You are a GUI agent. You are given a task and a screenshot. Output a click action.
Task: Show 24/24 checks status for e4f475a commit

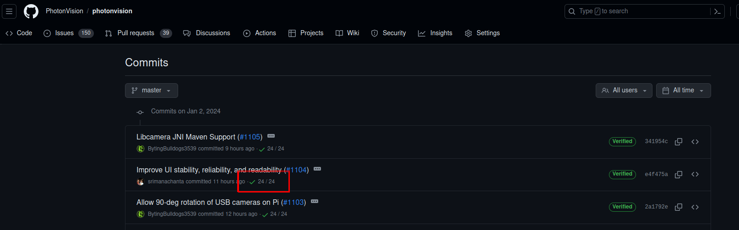click(262, 182)
